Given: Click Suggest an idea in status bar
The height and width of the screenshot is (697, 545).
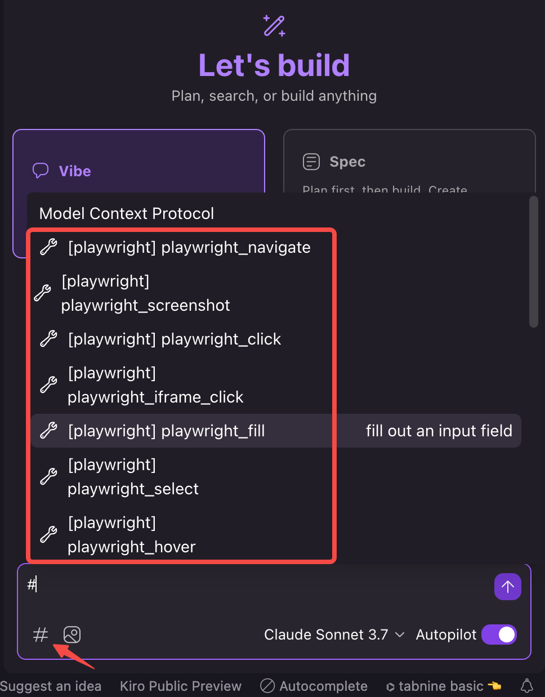Looking at the screenshot, I should click(51, 686).
